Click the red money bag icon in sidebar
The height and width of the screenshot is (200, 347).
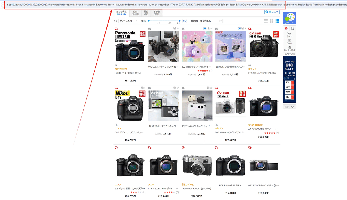[286, 28]
